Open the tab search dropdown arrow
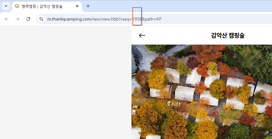The width and height of the screenshot is (272, 139). [6, 6]
